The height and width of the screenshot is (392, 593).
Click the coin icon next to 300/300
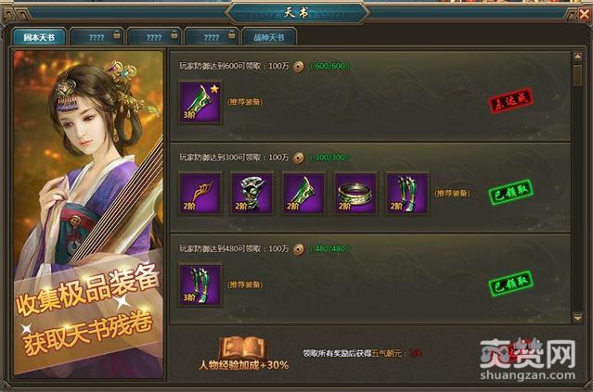click(299, 158)
